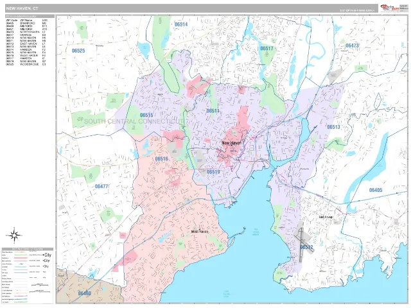Click the legend panel title bar
Screen dimensions: 411x308
tap(28, 249)
